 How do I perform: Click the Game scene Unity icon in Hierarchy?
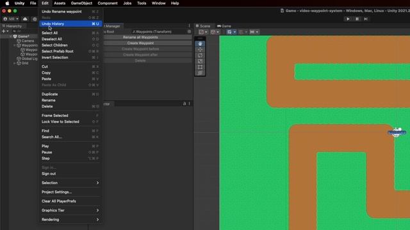(x=15, y=36)
